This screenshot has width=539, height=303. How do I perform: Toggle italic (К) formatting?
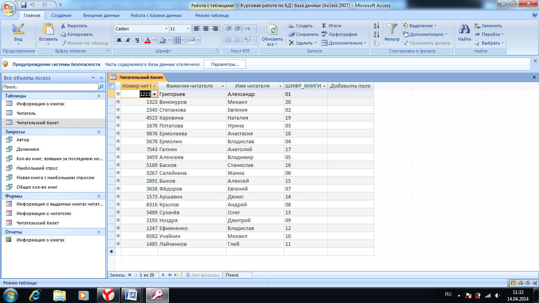coord(128,40)
